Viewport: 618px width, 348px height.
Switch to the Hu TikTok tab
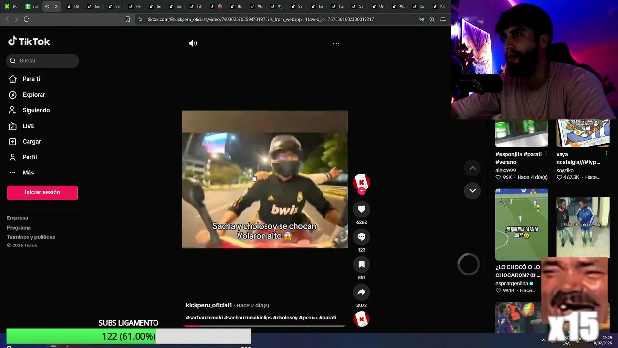coord(236,6)
